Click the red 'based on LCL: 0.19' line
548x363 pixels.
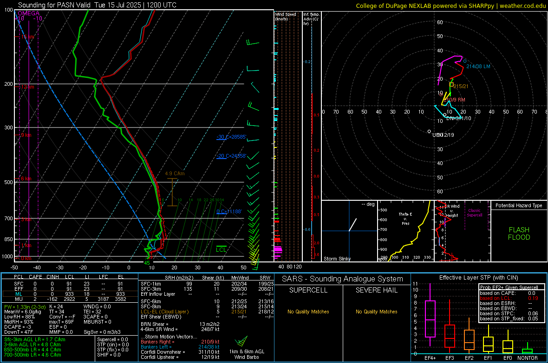[x=509, y=298]
